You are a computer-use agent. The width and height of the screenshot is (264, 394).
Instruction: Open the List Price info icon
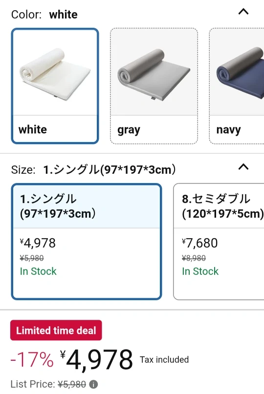[93, 384]
